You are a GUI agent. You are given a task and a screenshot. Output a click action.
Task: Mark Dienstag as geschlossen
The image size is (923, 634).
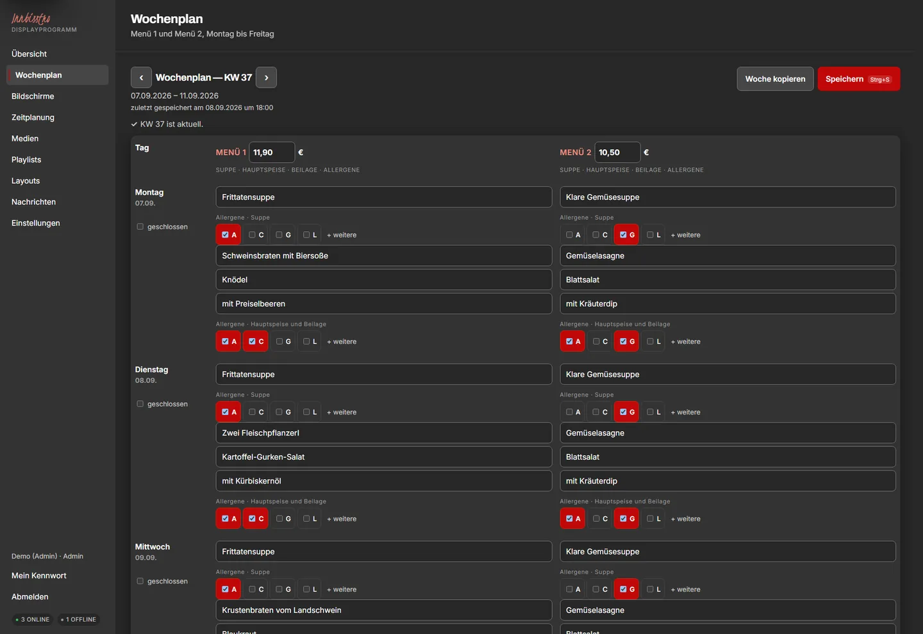(x=140, y=404)
